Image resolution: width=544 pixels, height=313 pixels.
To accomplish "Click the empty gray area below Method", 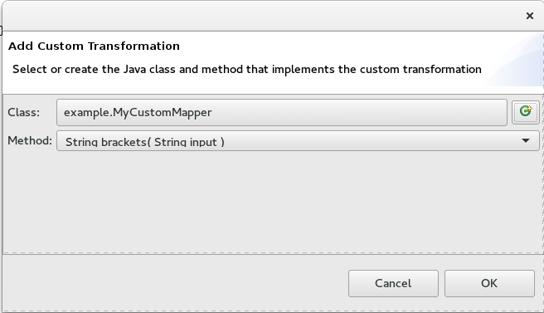I will tap(270, 202).
